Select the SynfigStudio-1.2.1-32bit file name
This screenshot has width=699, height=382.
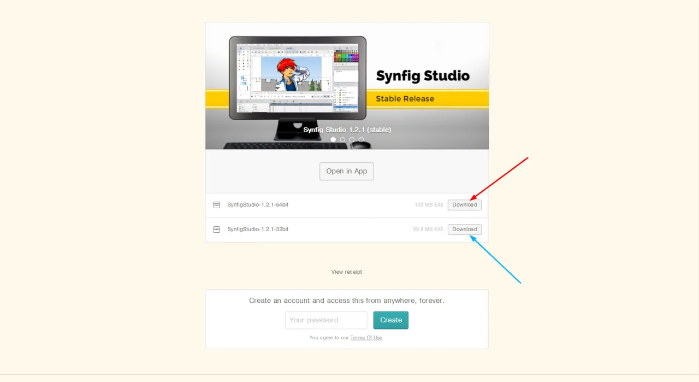pyautogui.click(x=258, y=230)
